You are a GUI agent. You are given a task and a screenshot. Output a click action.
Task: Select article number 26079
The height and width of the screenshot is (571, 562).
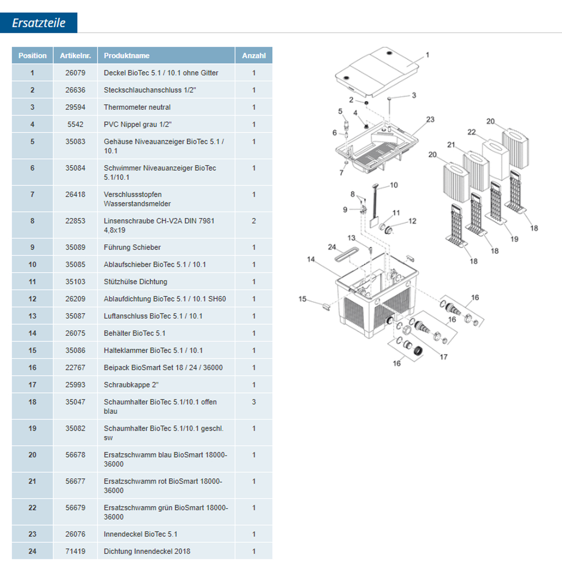click(76, 73)
